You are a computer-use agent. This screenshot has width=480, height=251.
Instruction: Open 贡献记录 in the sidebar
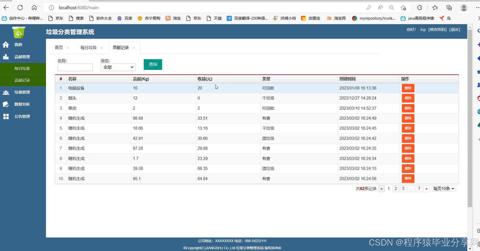23,80
